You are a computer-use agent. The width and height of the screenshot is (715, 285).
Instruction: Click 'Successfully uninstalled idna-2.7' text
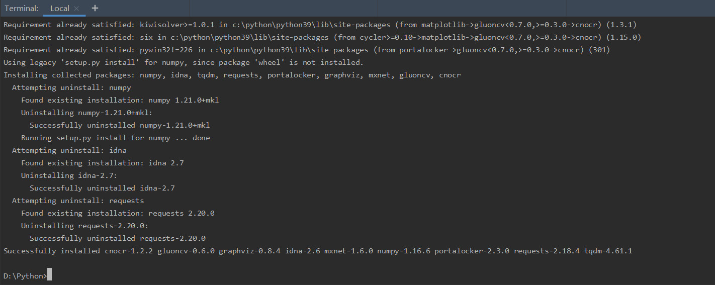point(102,188)
